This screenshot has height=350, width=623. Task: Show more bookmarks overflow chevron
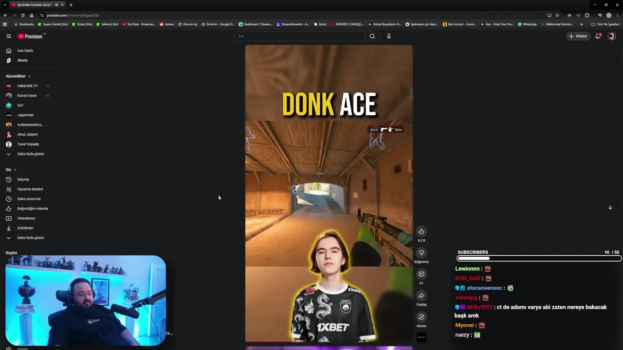point(581,24)
